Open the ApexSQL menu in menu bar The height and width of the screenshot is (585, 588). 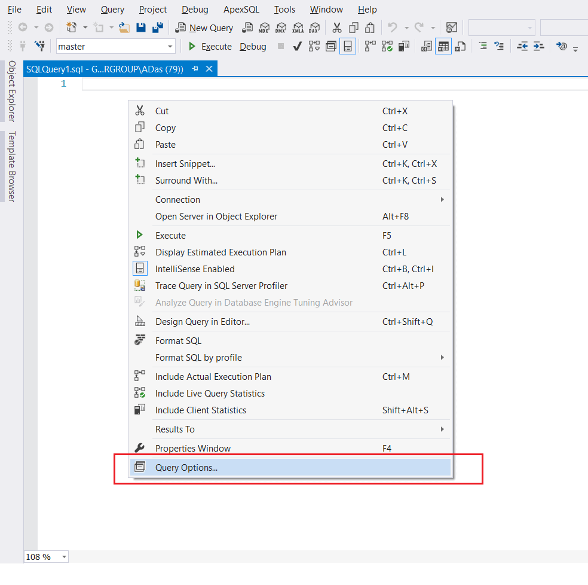click(241, 10)
